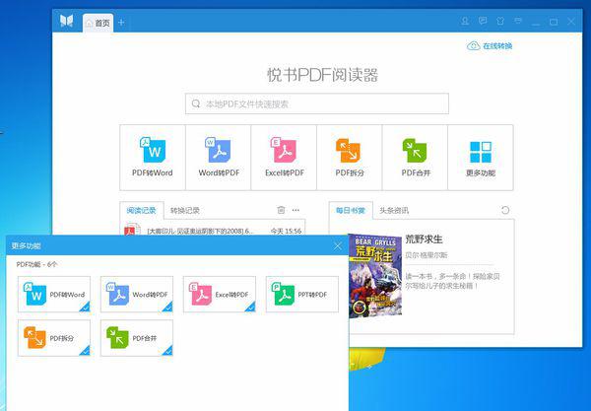Add a new tab with plus button
This screenshot has width=591, height=411.
(121, 22)
